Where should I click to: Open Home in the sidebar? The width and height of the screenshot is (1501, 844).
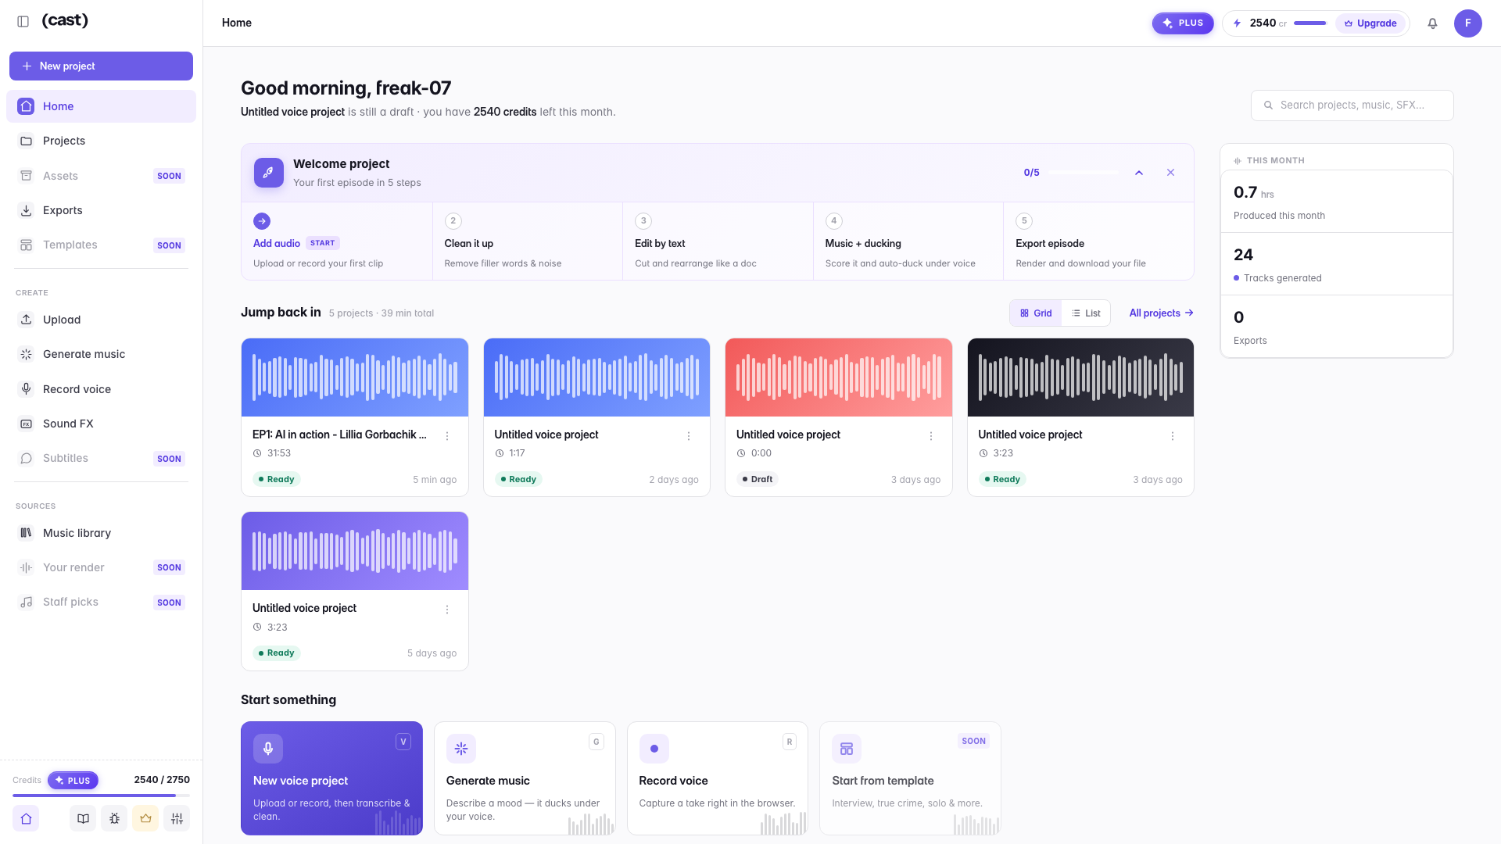click(x=101, y=106)
